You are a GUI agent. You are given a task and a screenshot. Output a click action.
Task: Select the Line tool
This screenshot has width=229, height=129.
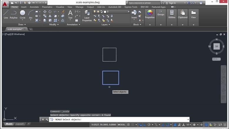click(x=6, y=14)
